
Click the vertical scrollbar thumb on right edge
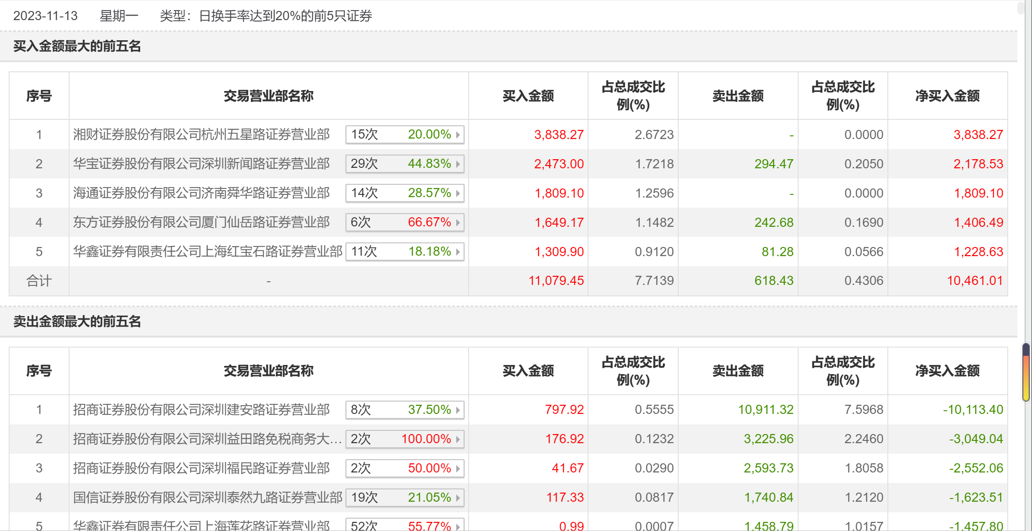pos(1026,372)
